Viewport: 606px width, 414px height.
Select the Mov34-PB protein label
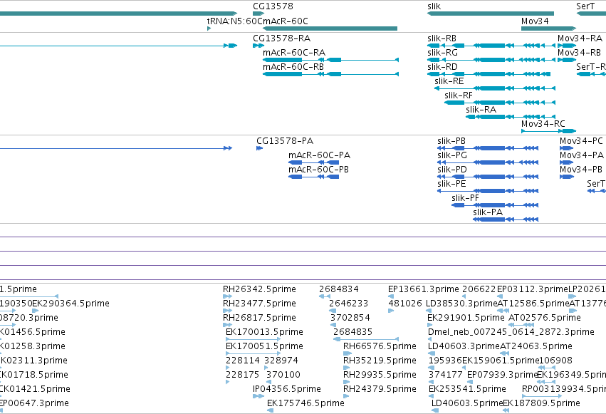pyautogui.click(x=581, y=170)
